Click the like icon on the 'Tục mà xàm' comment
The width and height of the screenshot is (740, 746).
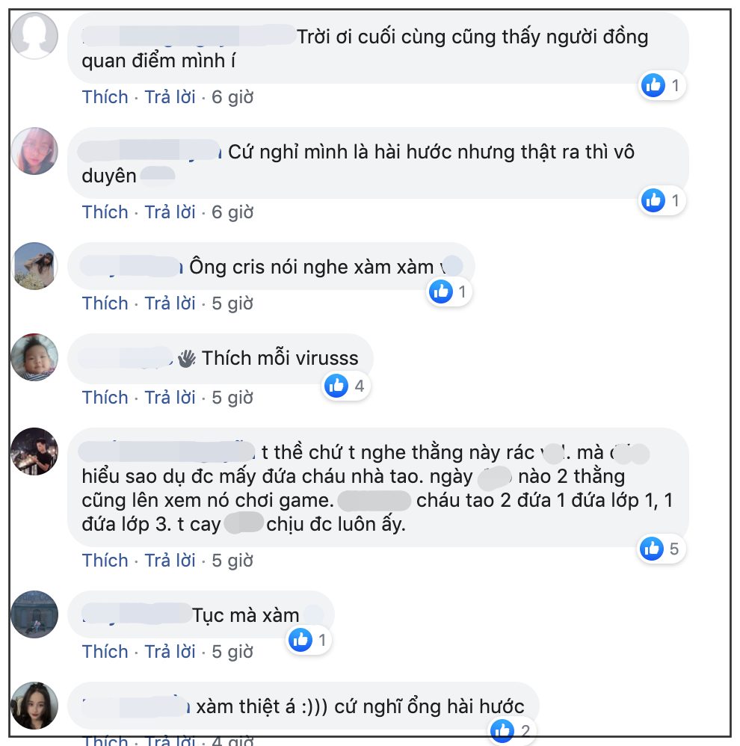300,640
